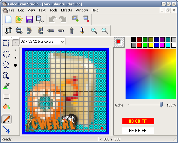Viewport: 178px width, 143px height.
Task: Undo the last action
Action: click(x=53, y=19)
